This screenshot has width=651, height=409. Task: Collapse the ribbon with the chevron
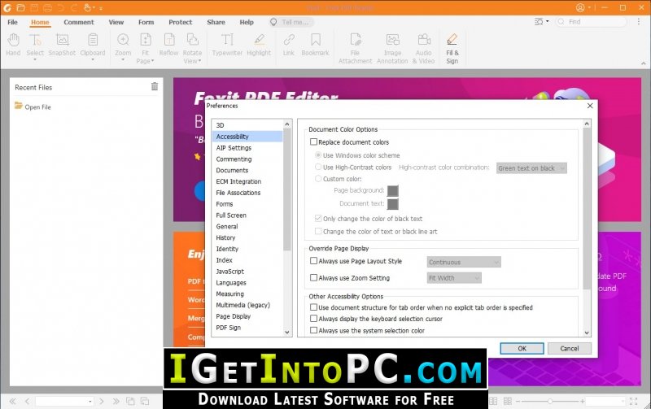tap(644, 63)
